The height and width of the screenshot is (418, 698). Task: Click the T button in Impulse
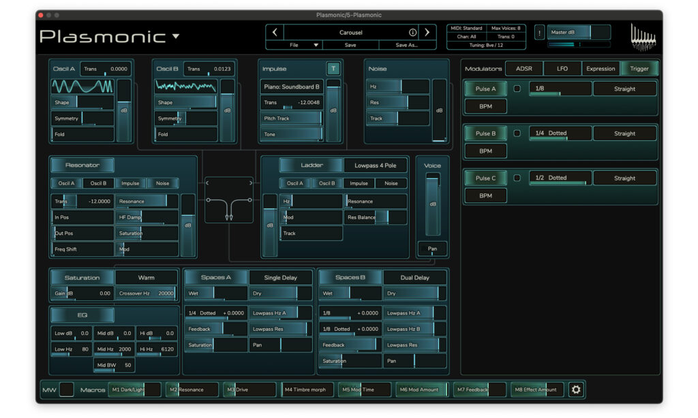click(x=333, y=68)
